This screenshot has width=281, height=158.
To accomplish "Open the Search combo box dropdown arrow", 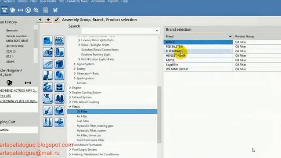I will (157, 31).
